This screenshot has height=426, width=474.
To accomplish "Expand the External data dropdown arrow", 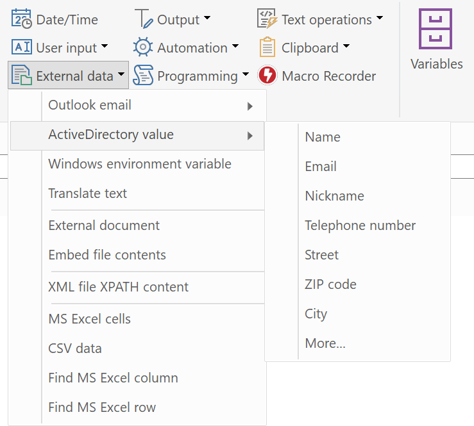I will [x=121, y=74].
